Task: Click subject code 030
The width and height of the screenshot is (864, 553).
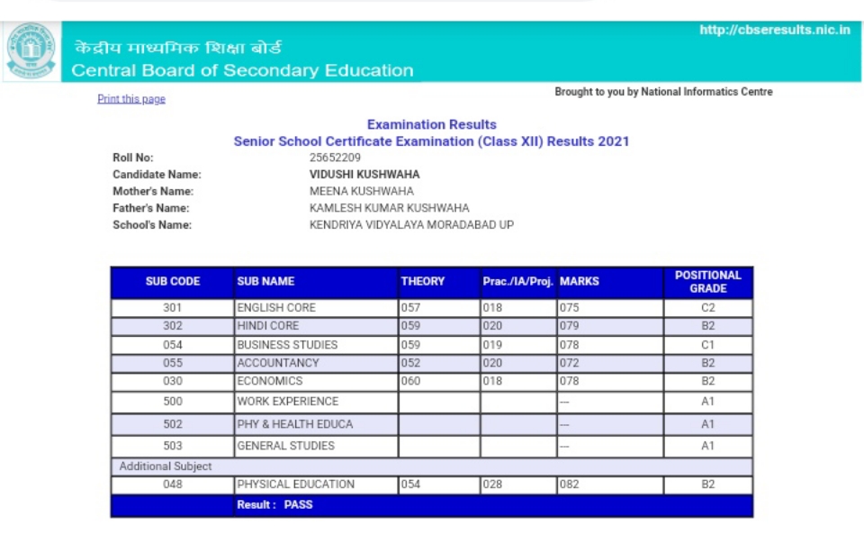Action: [x=173, y=381]
